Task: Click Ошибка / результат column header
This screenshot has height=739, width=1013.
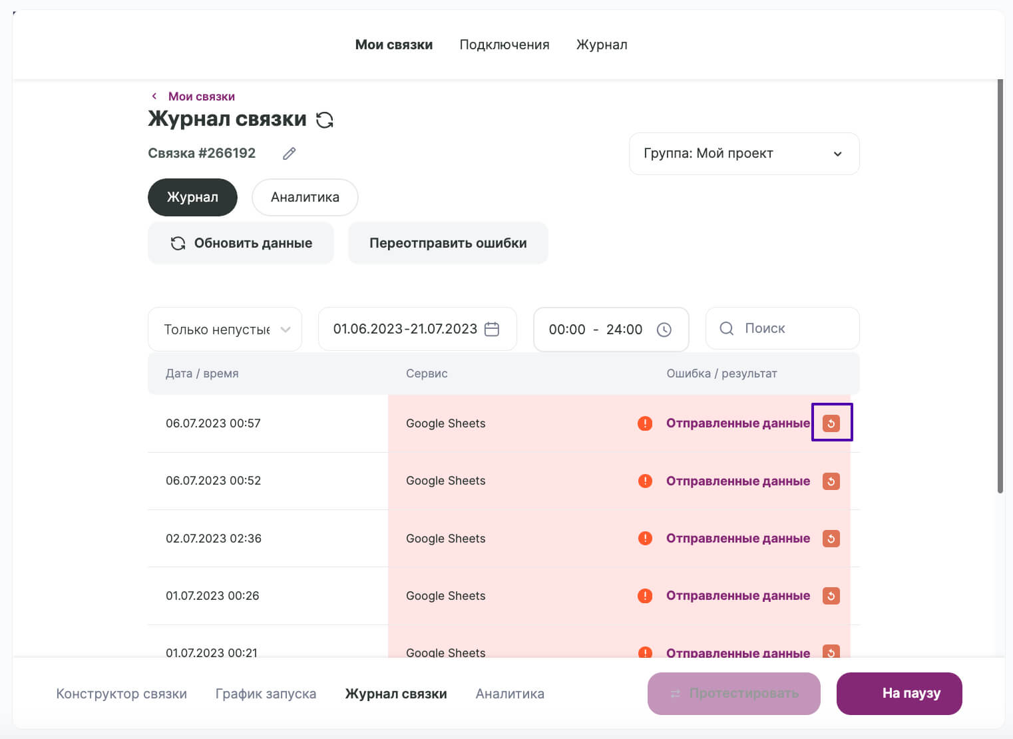Action: (721, 373)
